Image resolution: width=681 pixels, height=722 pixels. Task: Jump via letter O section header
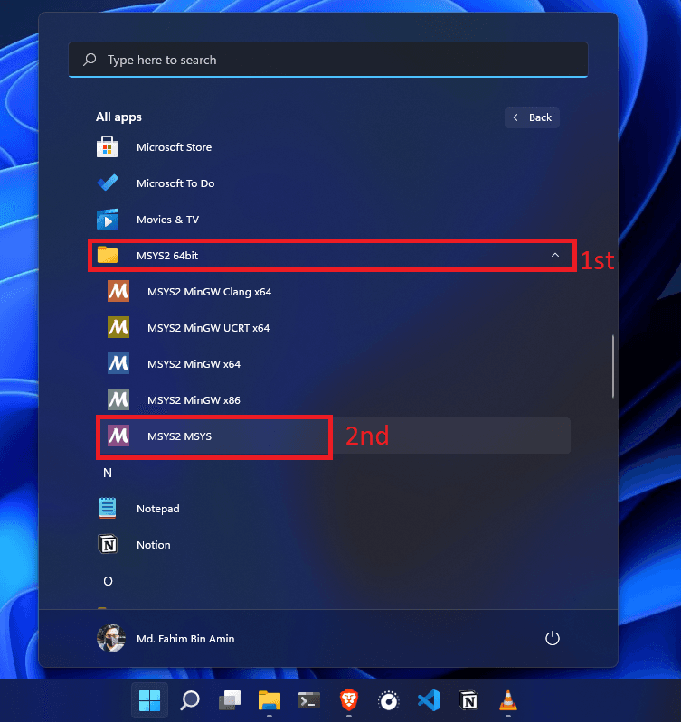108,581
